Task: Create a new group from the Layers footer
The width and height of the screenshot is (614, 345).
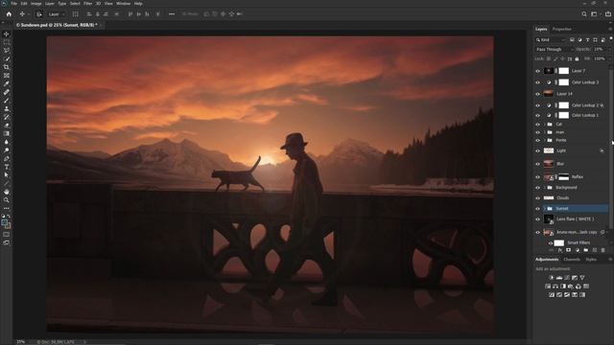Action: [586, 250]
